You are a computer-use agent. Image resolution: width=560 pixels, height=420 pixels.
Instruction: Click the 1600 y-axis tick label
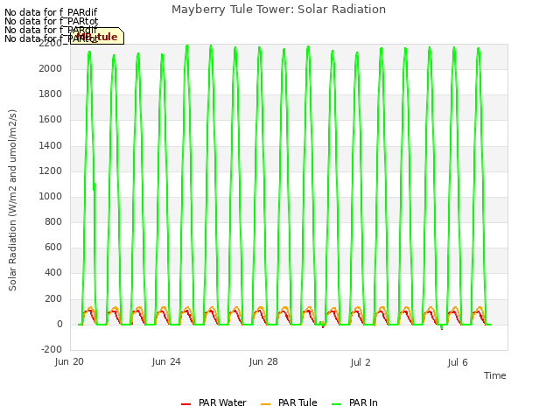51,120
